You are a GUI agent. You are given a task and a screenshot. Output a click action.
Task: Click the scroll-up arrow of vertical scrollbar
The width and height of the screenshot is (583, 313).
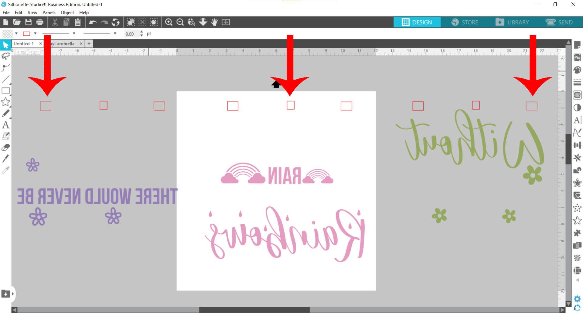(569, 43)
